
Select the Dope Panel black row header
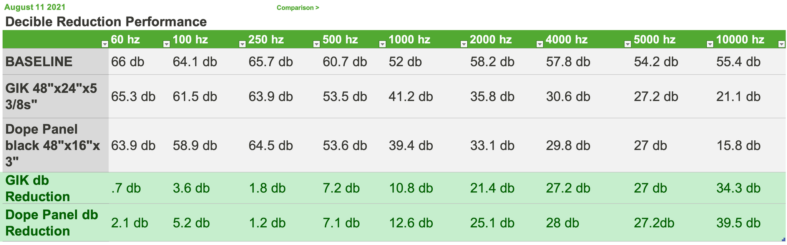56,145
